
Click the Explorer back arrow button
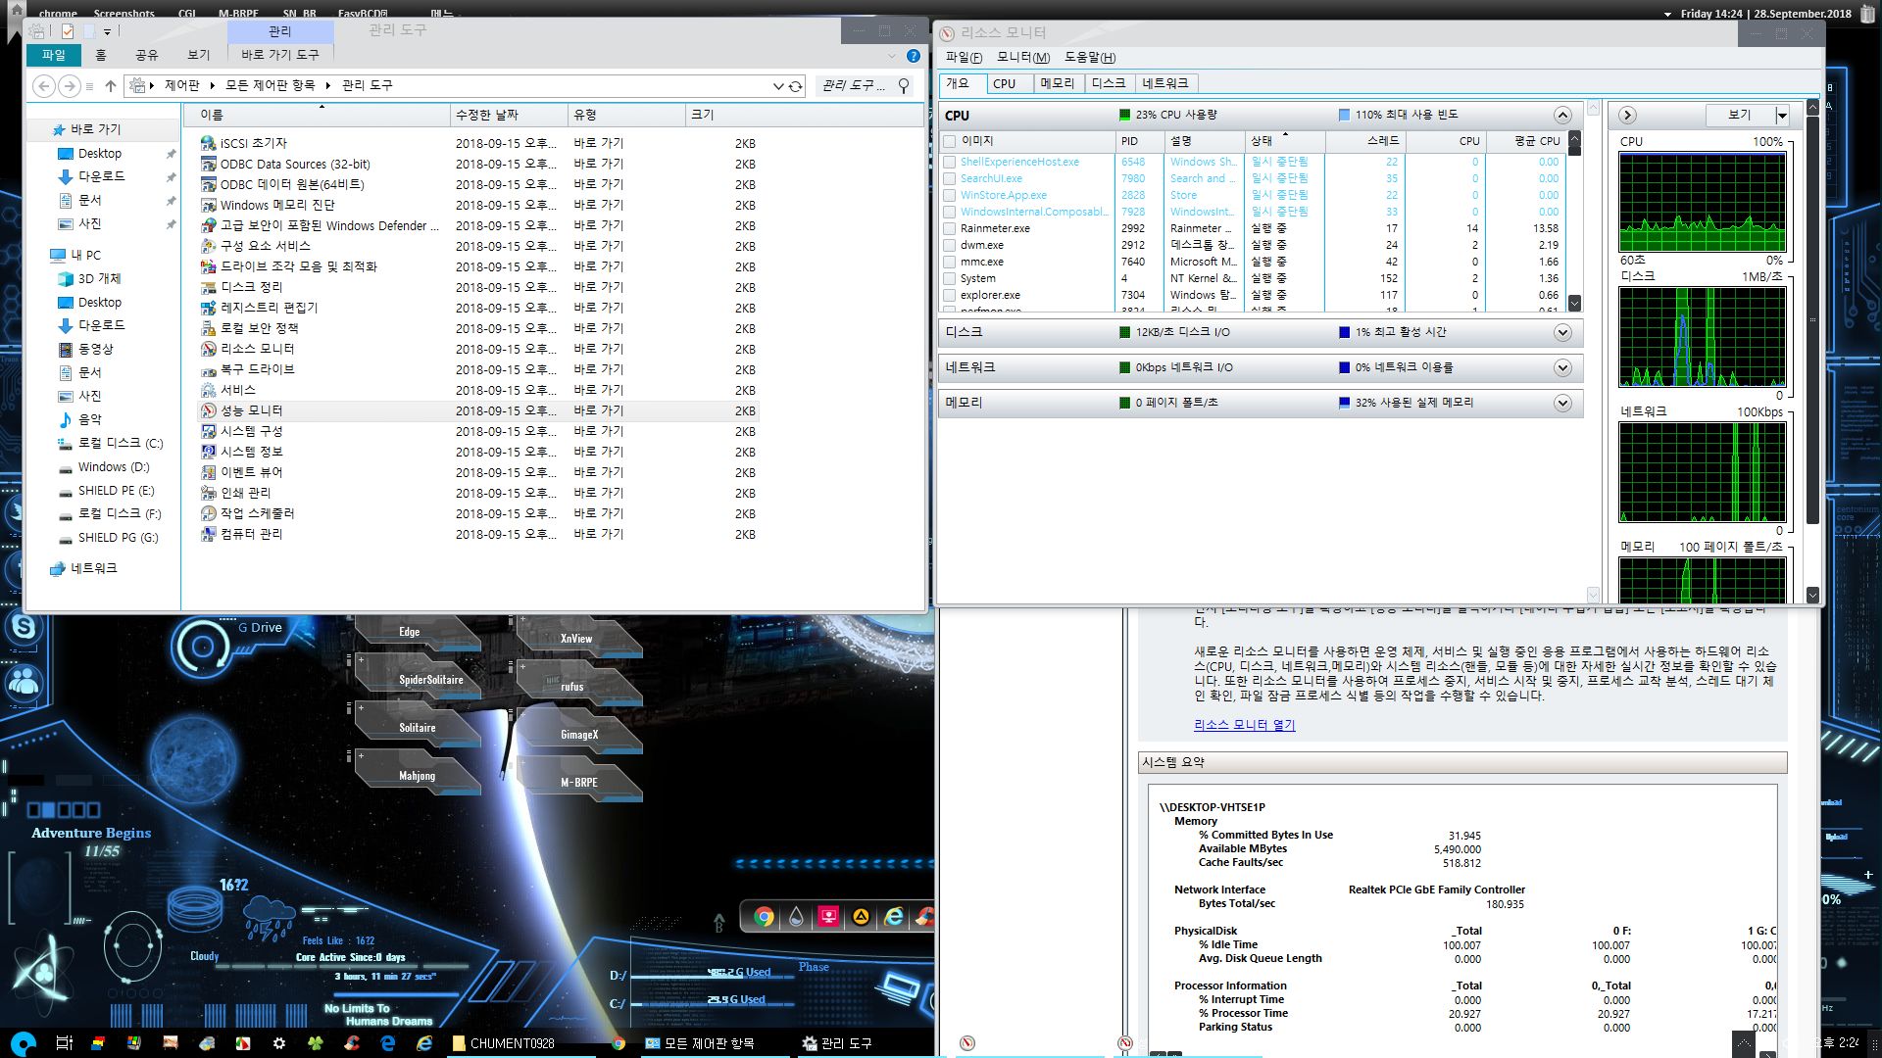43,86
